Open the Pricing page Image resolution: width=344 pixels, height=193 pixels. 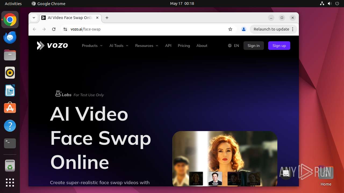coord(184,46)
